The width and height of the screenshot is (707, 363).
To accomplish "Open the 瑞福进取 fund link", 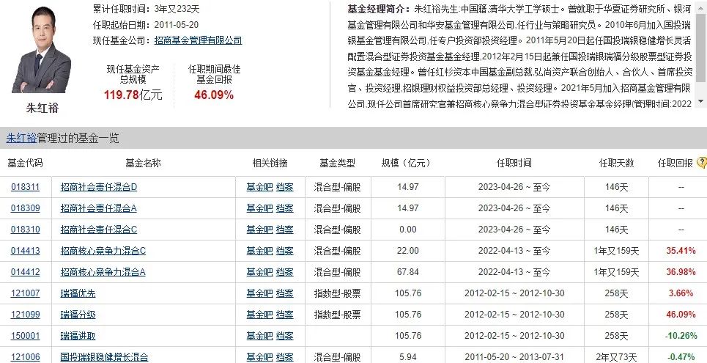I will click(78, 336).
